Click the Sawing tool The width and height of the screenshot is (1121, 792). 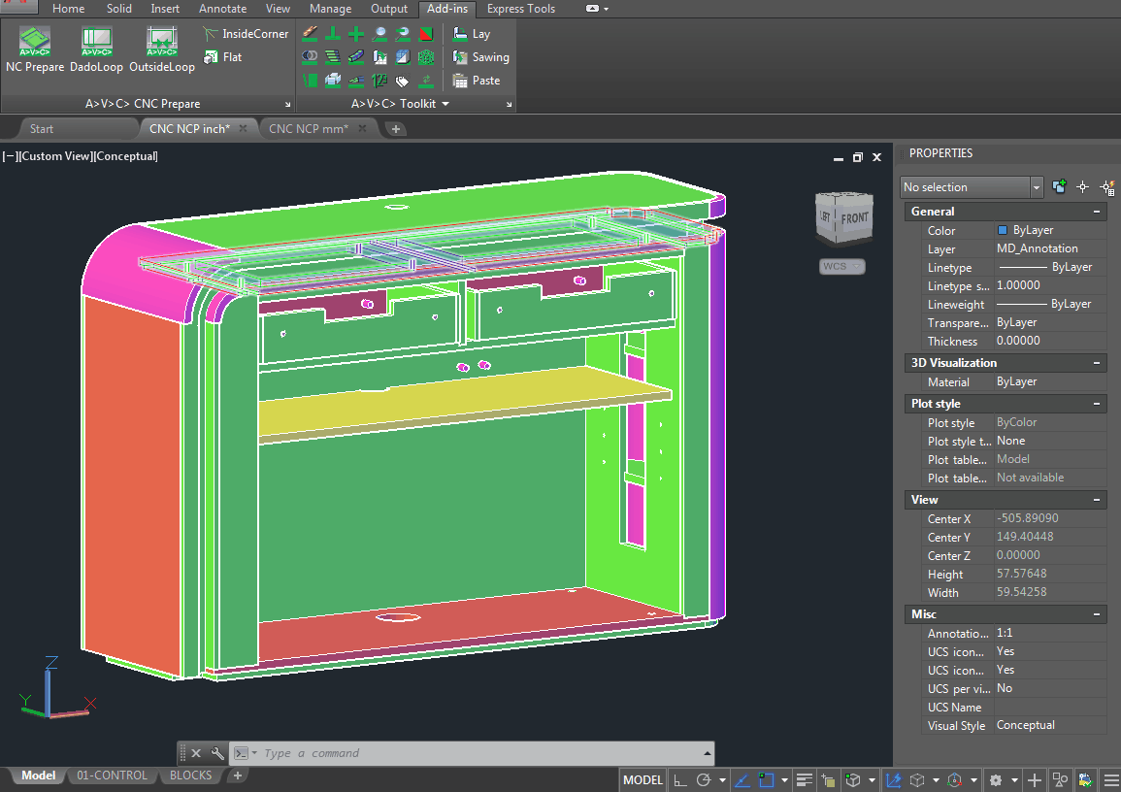[x=480, y=57]
